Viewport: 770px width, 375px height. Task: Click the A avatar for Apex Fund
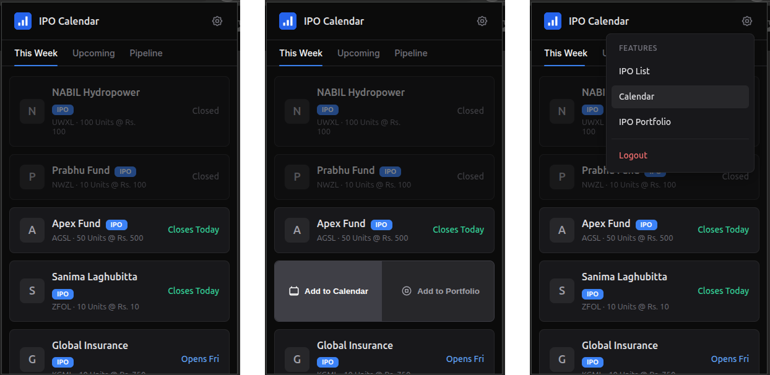(x=32, y=230)
